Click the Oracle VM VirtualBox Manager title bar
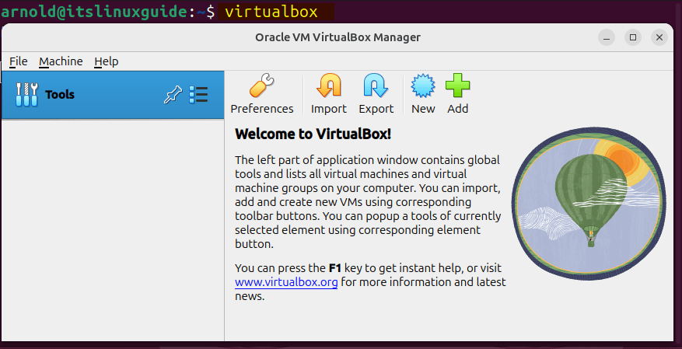The height and width of the screenshot is (349, 682). pyautogui.click(x=338, y=37)
